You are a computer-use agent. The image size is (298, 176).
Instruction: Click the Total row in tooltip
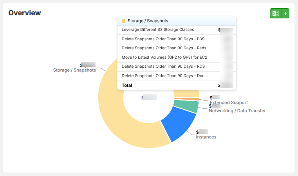click(x=177, y=85)
